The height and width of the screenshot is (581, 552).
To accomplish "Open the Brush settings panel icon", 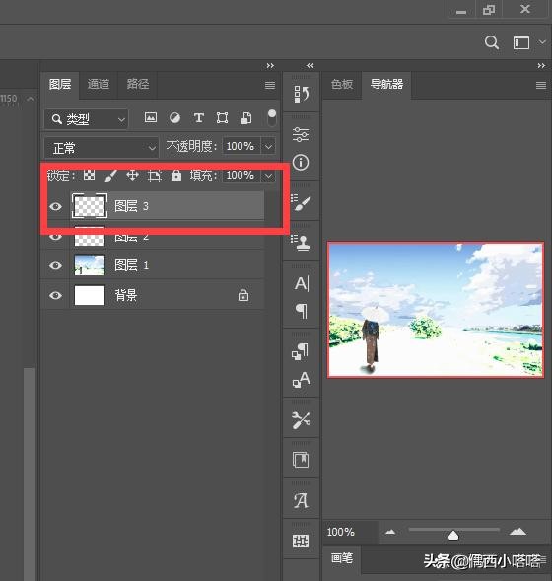I will pos(301,203).
